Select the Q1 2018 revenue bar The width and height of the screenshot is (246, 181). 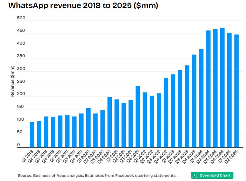[x=32, y=135]
